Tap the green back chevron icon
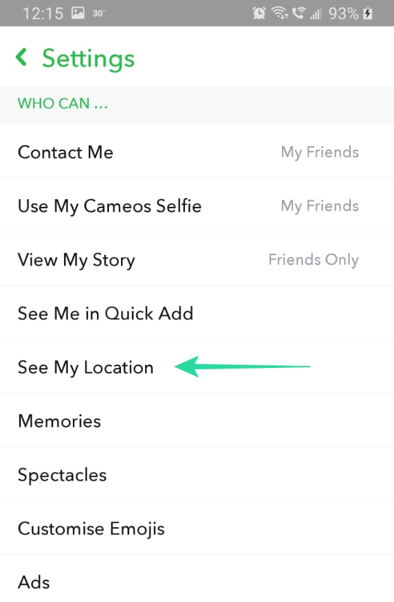The width and height of the screenshot is (394, 602). click(22, 58)
